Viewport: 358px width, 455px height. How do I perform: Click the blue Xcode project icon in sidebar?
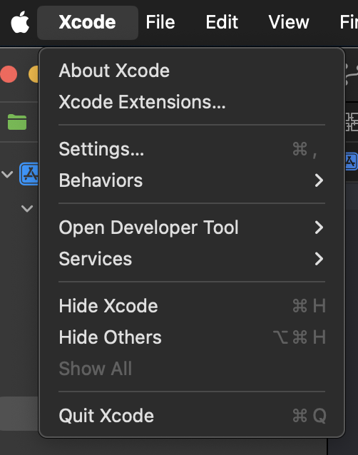pyautogui.click(x=29, y=174)
